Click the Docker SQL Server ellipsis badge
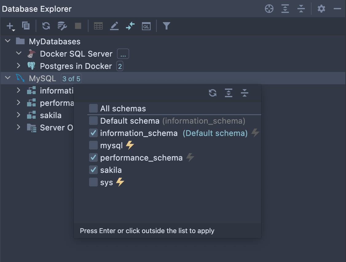Screen dimensions: 346x262 pyautogui.click(x=123, y=54)
